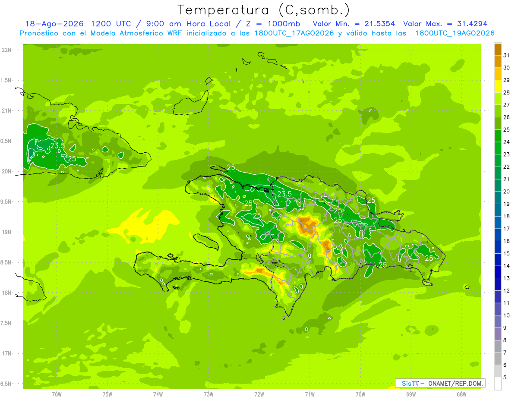Click the "71W" longitude axis label

click(310, 394)
